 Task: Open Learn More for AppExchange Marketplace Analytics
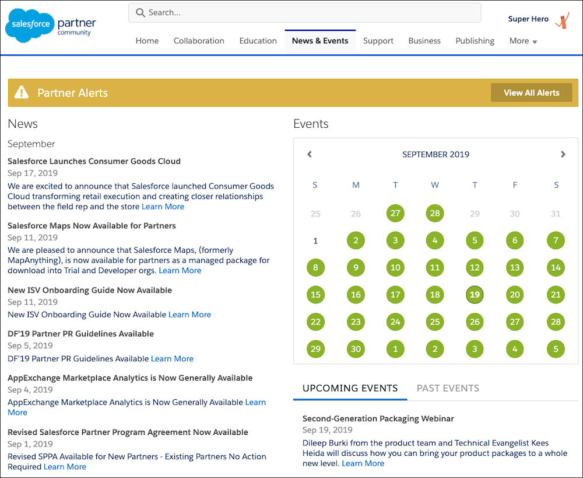tap(255, 403)
